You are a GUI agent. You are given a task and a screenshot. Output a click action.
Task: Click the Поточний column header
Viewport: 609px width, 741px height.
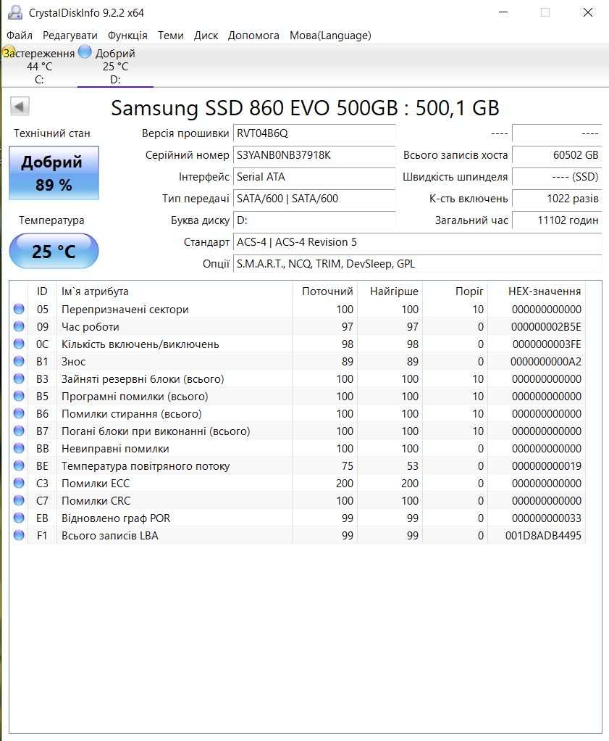point(325,291)
